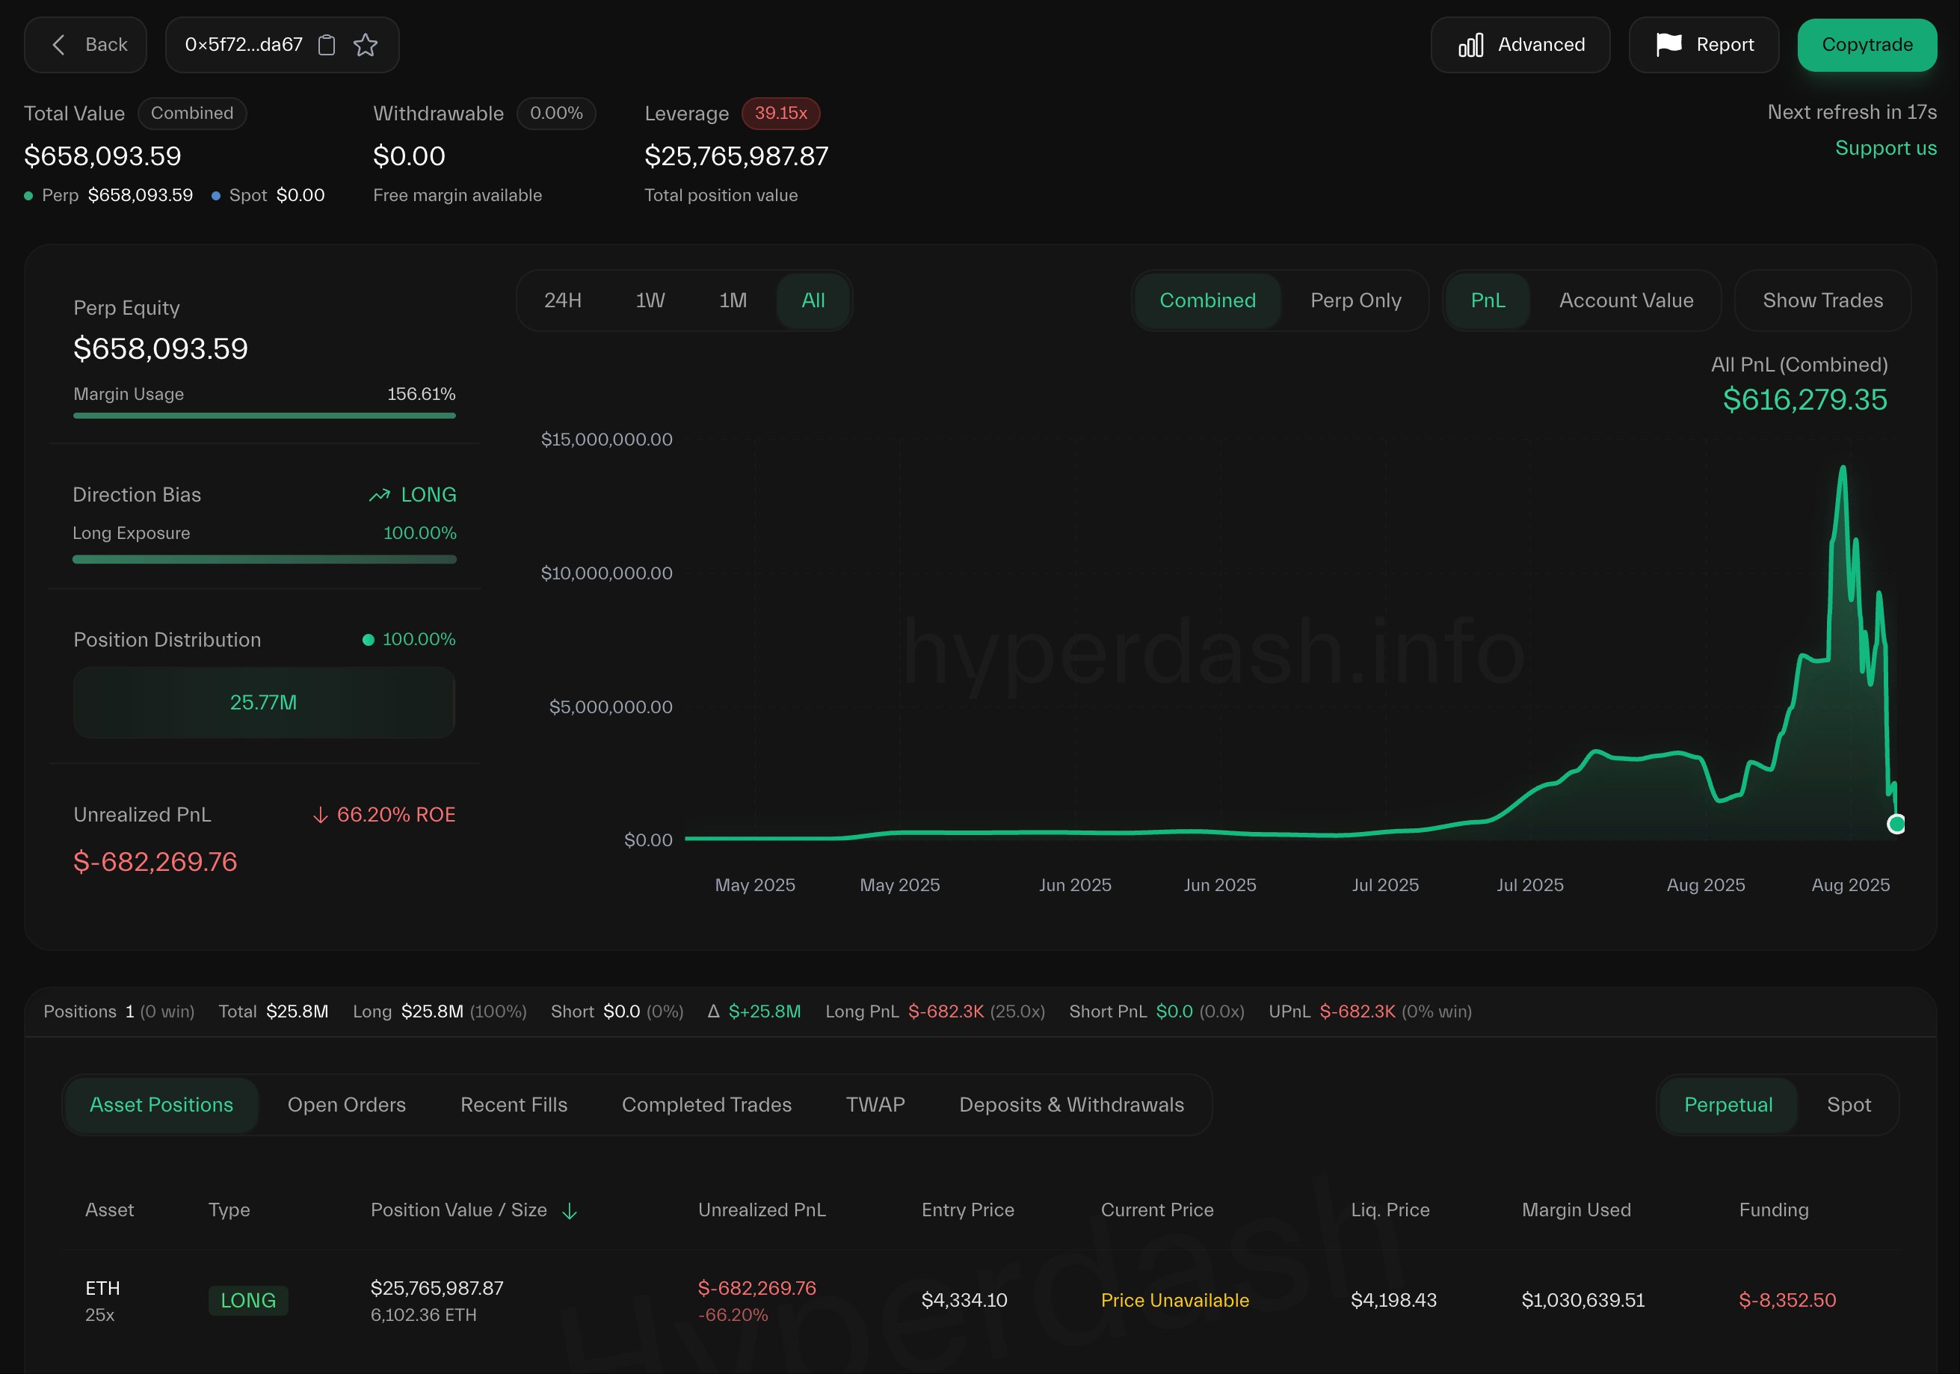
Task: Click the 6,102.36 ETH position size
Action: [x=423, y=1315]
